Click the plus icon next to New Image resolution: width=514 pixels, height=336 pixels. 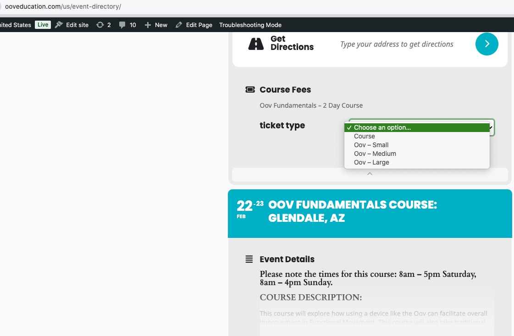[x=148, y=25]
